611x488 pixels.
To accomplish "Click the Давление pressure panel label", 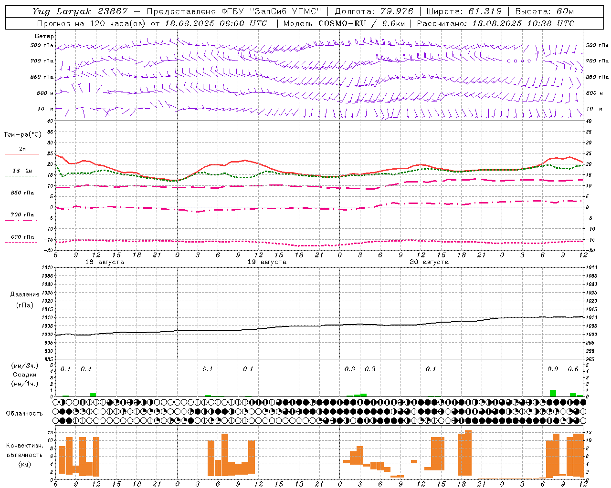I will [x=25, y=295].
